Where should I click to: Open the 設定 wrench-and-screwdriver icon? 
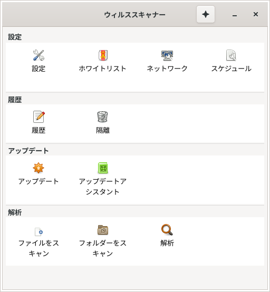38,55
